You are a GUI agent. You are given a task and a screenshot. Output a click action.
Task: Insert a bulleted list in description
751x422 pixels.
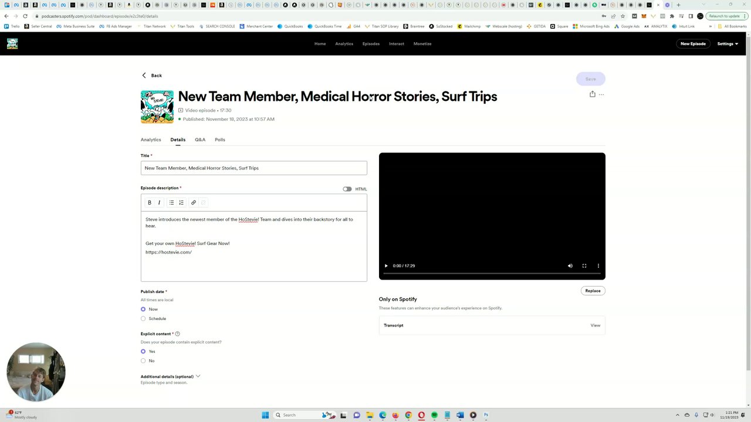coord(171,203)
